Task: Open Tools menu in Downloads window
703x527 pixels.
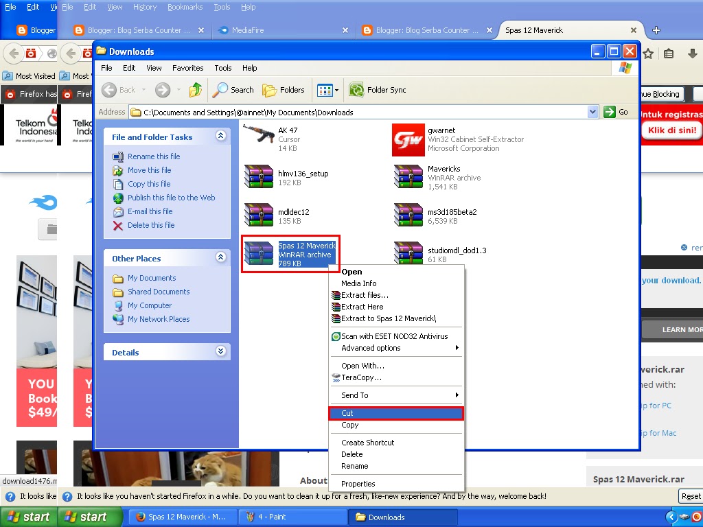Action: coord(223,68)
